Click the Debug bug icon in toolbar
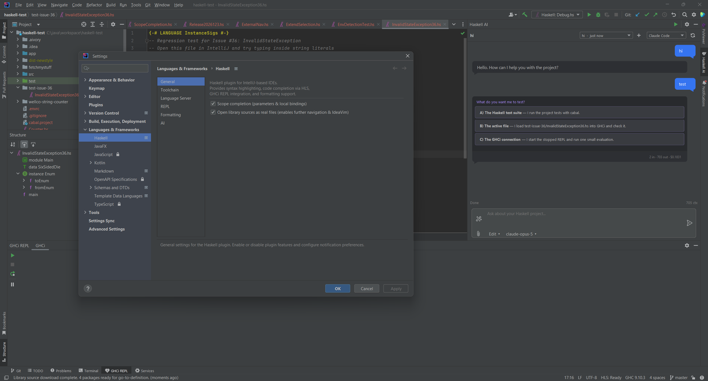This screenshot has width=708, height=381. point(598,15)
